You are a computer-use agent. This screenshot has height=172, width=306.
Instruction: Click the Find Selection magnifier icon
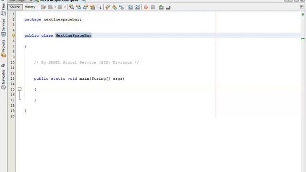pos(72,7)
